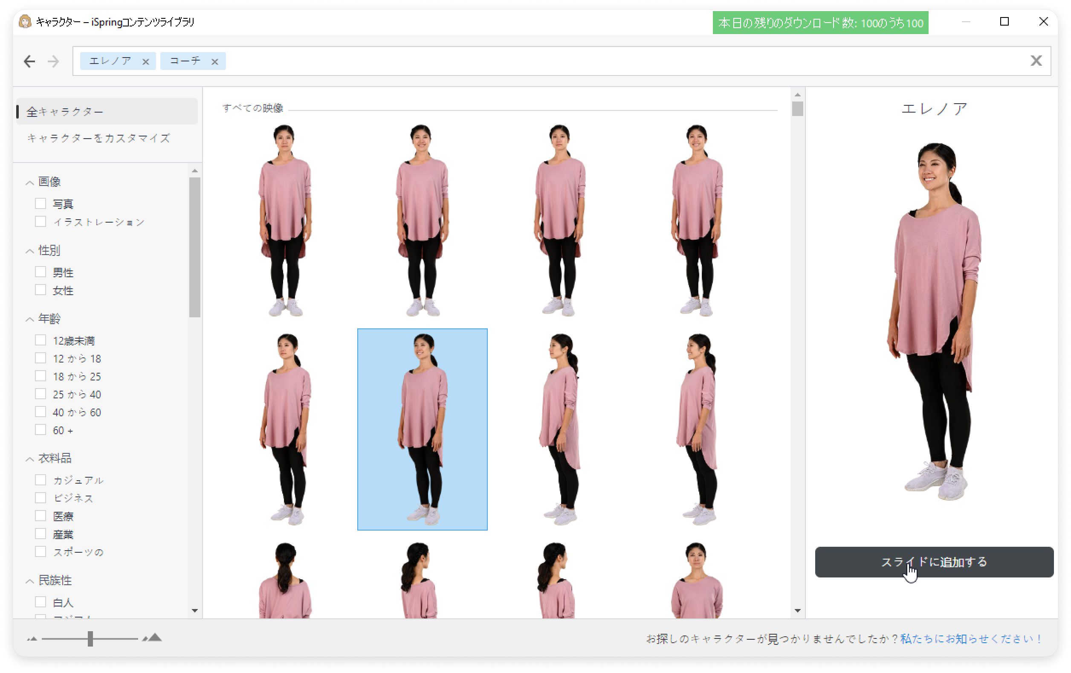
Task: Click the thumbnail zoom slider handle
Action: click(x=90, y=639)
